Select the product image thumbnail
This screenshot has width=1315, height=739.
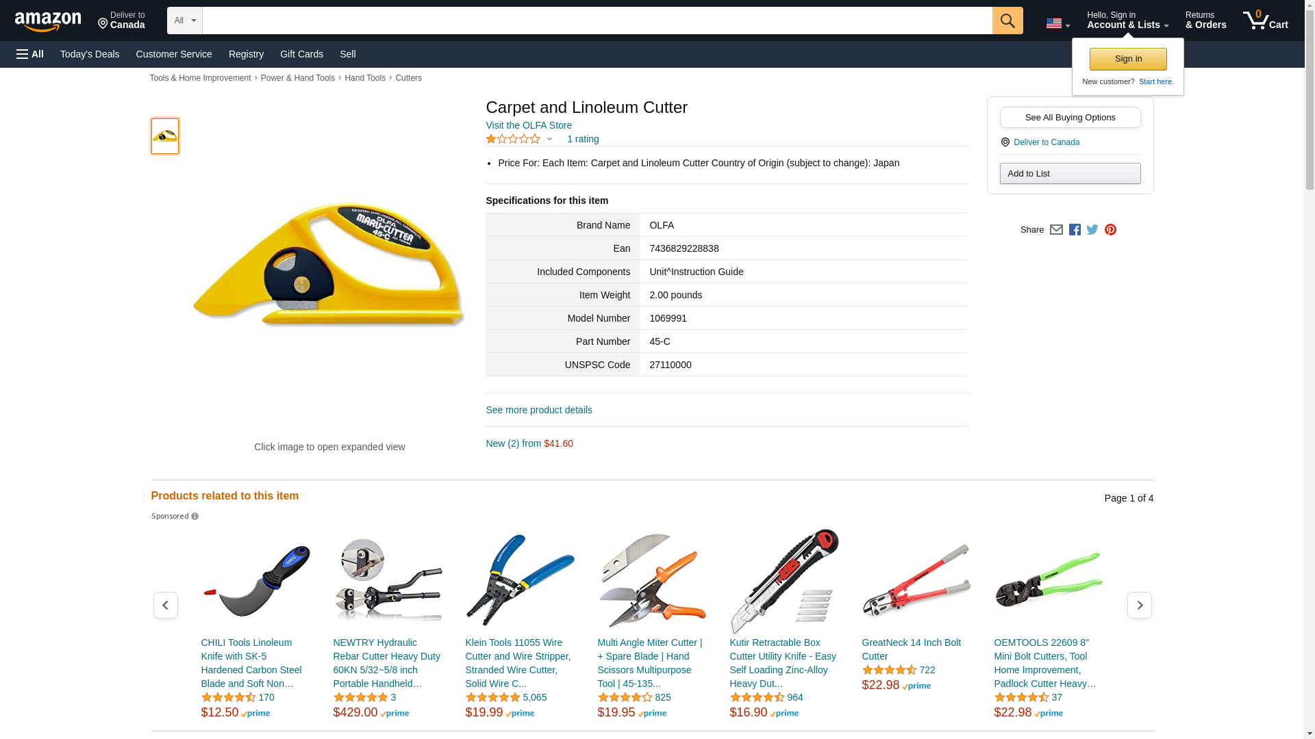point(165,135)
